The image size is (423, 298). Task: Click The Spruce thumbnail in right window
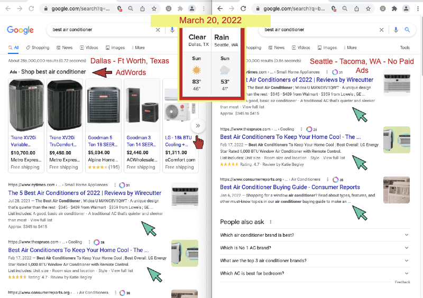(397, 139)
